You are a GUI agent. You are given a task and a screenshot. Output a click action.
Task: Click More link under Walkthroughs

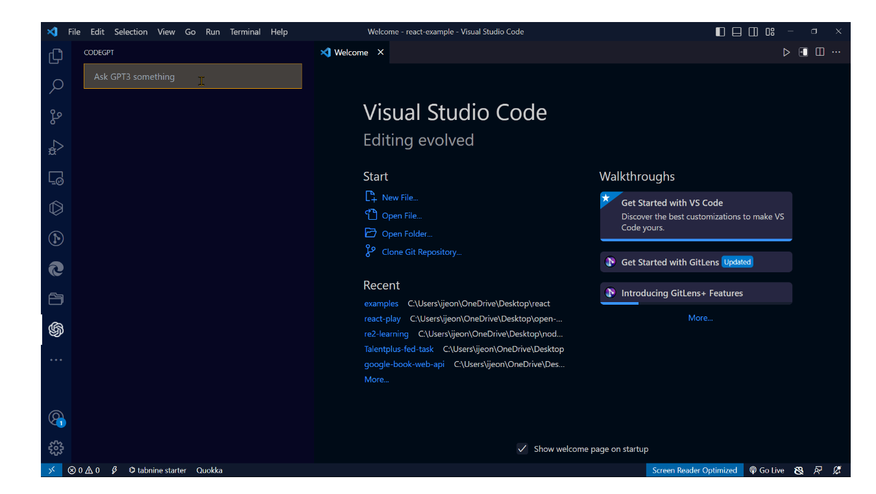(x=700, y=318)
